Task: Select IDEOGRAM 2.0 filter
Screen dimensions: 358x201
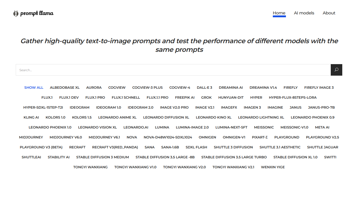Action: [140, 108]
